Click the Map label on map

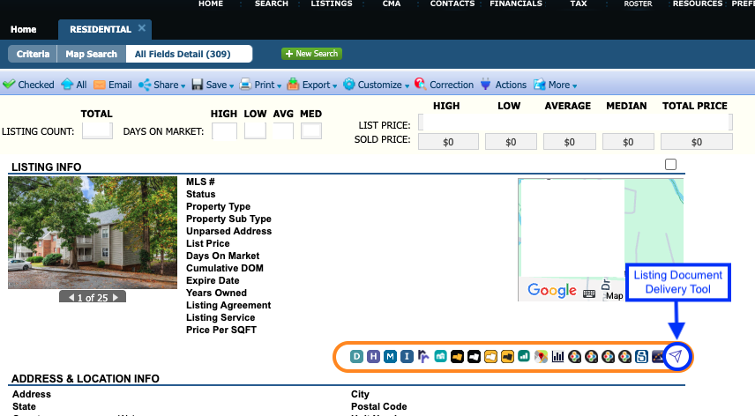[x=614, y=296]
